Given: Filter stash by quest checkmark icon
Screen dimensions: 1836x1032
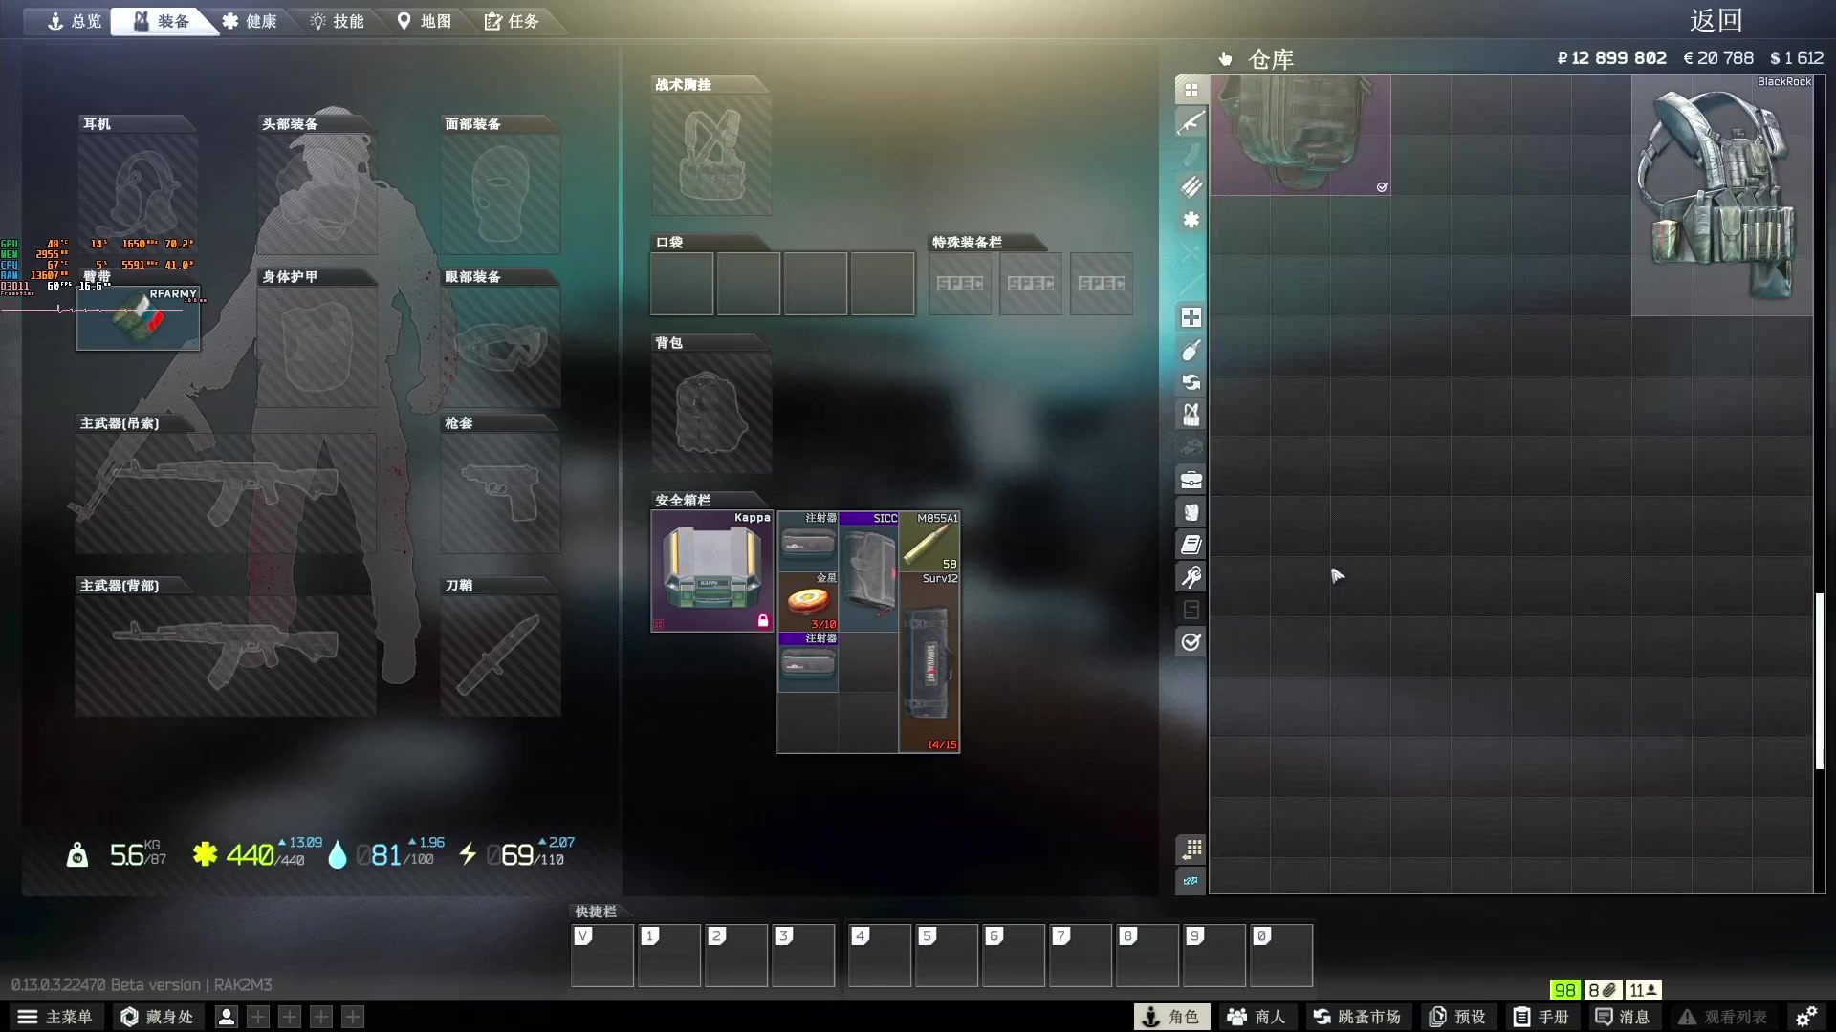Looking at the screenshot, I should pyautogui.click(x=1191, y=642).
